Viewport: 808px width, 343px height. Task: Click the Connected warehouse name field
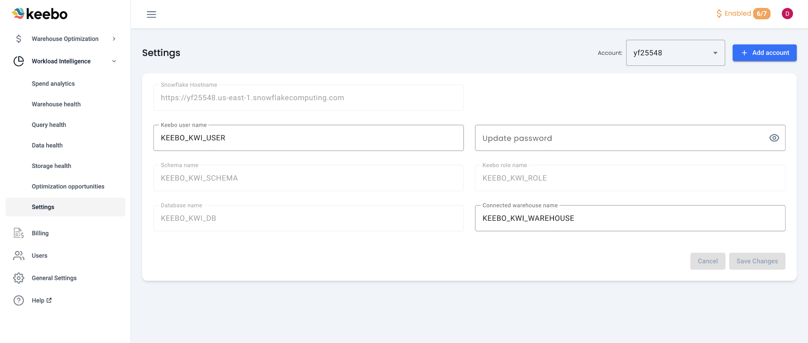pyautogui.click(x=630, y=218)
